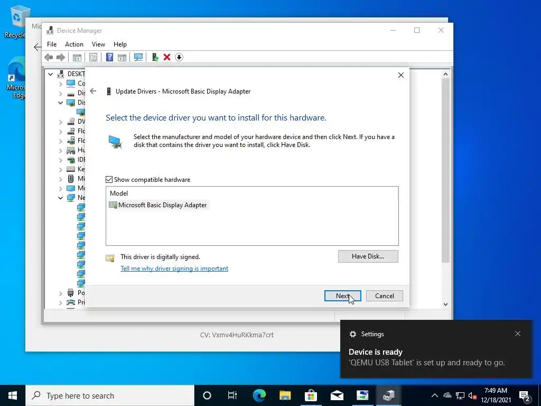Select the Network adapters category icon
The width and height of the screenshot is (541, 406).
coord(71,198)
